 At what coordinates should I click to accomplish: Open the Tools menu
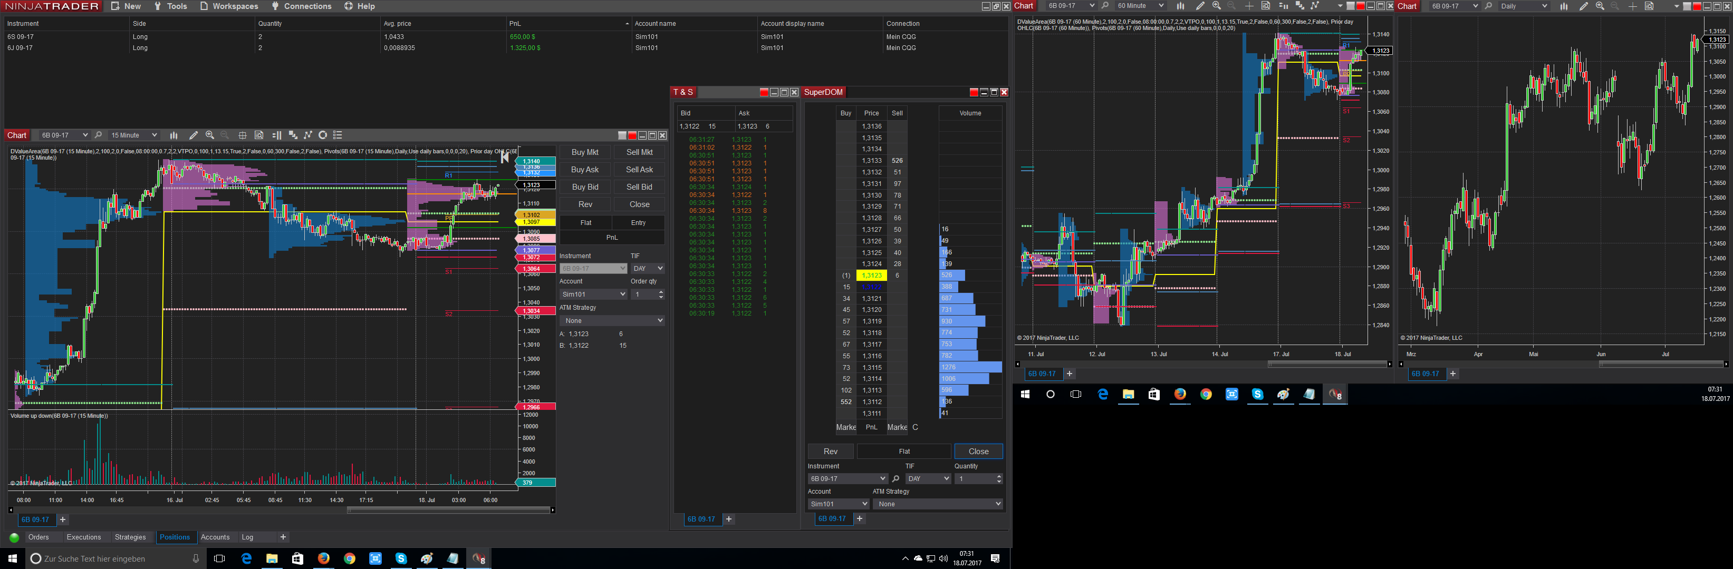[170, 6]
